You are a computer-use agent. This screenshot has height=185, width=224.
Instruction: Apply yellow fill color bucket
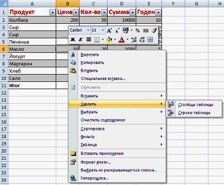point(110,40)
